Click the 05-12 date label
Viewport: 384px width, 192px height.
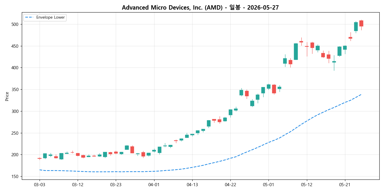point(307,184)
